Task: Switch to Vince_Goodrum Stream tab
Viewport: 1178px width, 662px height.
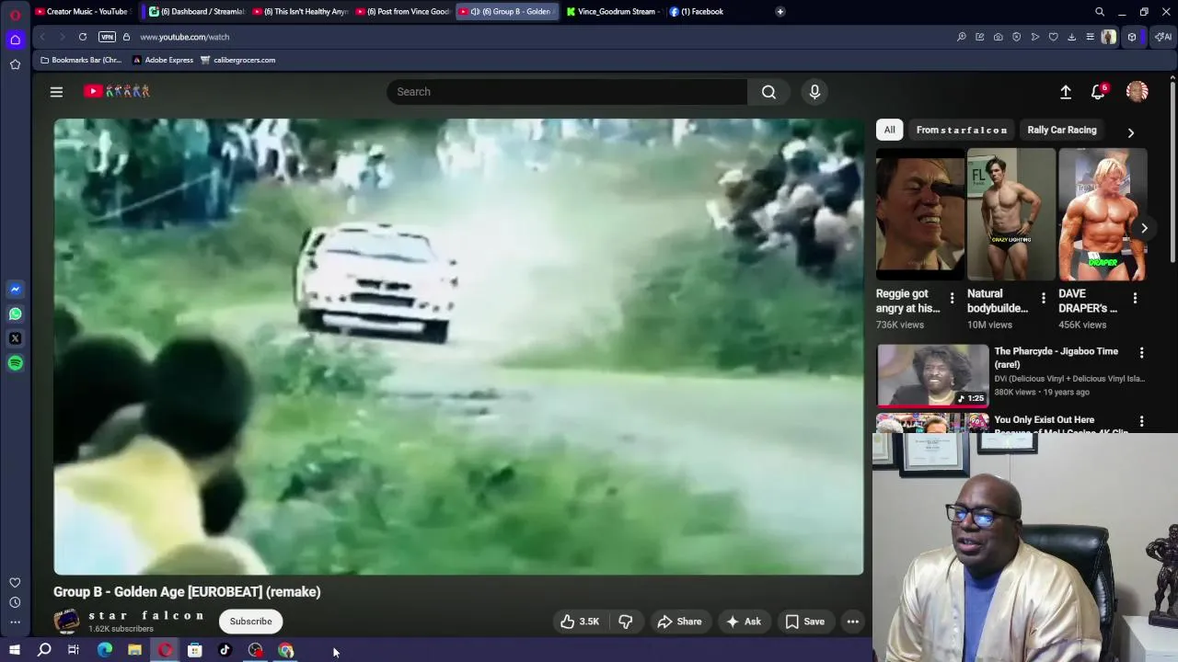Action: tap(612, 12)
